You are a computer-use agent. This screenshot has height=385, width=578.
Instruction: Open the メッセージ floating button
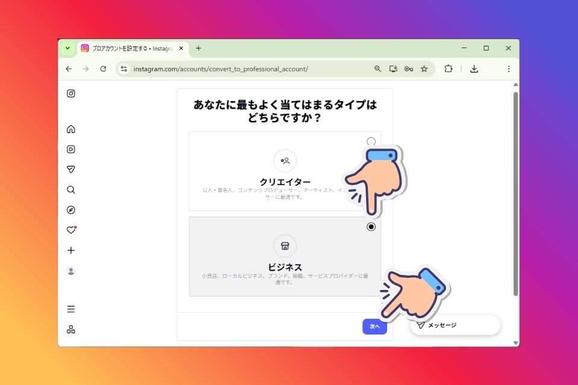click(x=455, y=325)
